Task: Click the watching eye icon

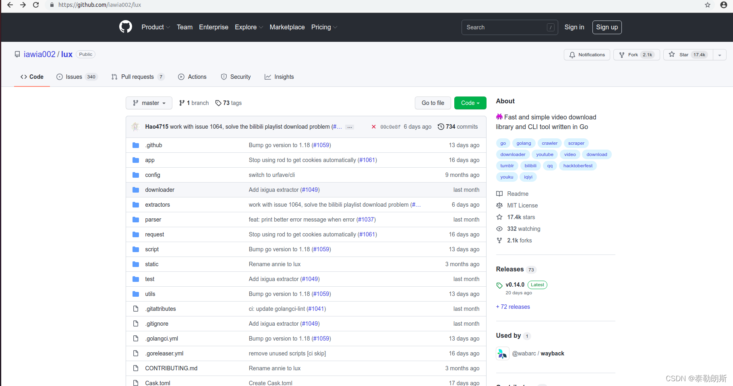Action: coord(499,229)
